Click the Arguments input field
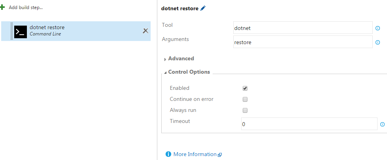 (x=303, y=42)
